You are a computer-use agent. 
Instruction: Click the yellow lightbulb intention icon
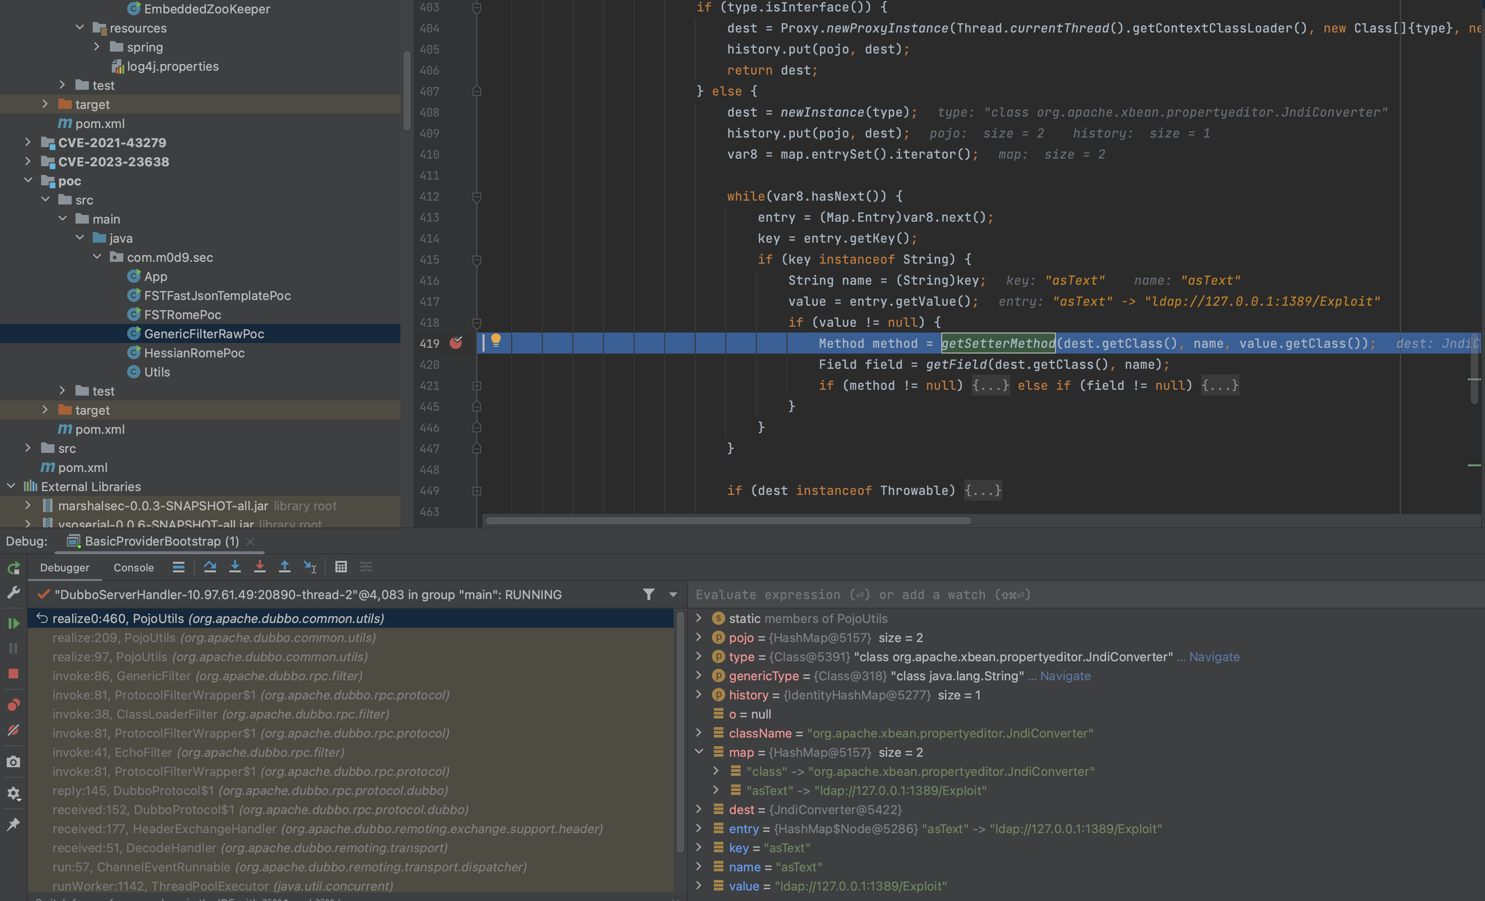coord(495,341)
